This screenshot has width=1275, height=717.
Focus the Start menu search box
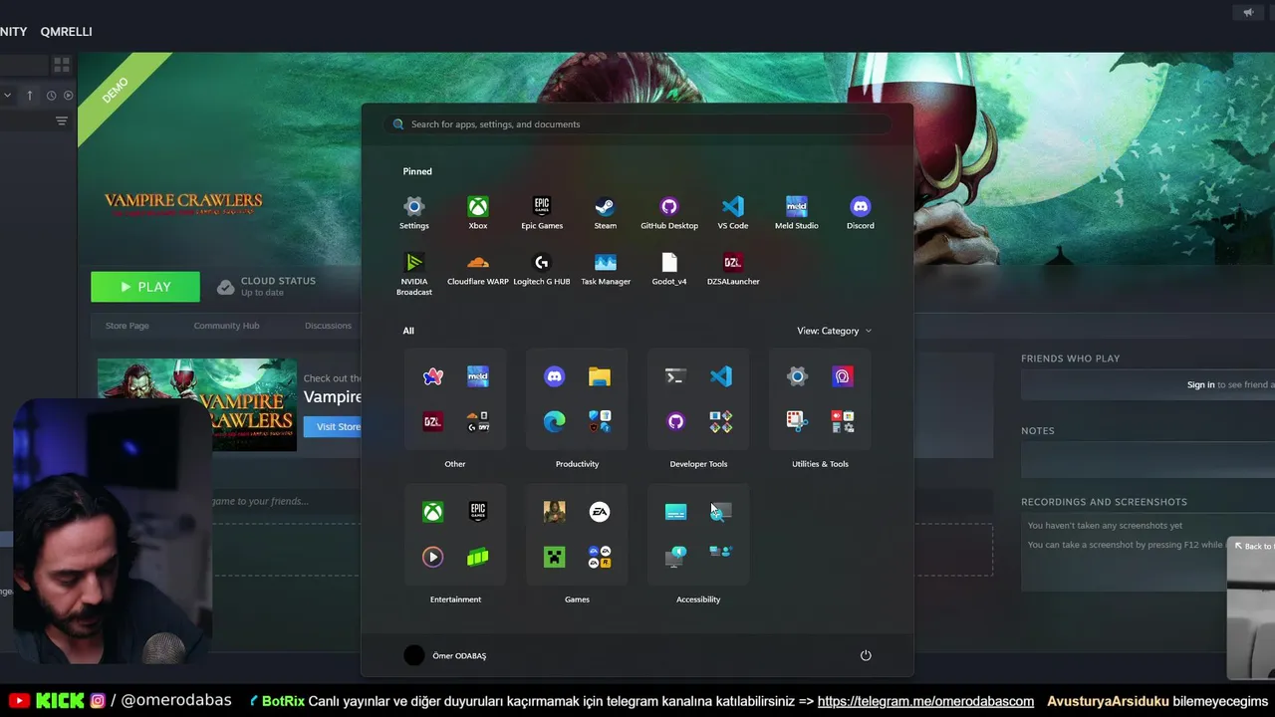coord(637,124)
